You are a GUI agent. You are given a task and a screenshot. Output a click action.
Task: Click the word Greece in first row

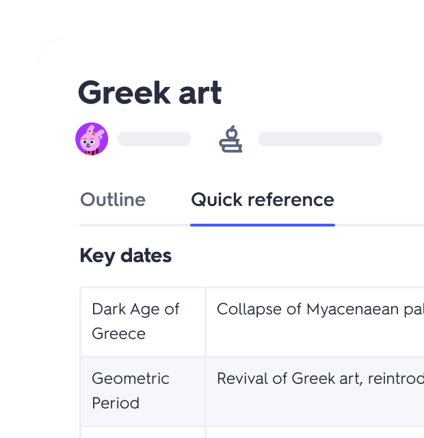[119, 334]
